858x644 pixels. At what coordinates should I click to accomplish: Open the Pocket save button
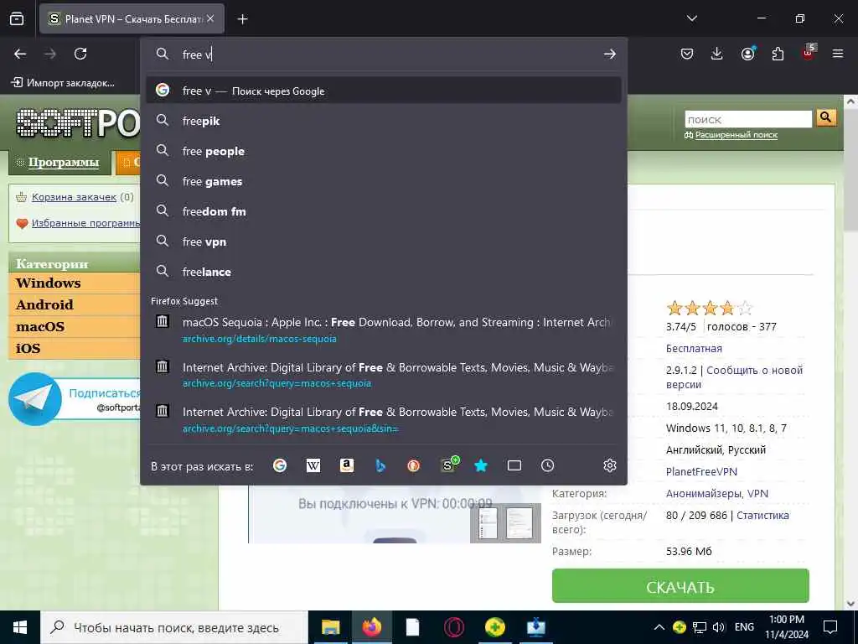click(x=687, y=54)
